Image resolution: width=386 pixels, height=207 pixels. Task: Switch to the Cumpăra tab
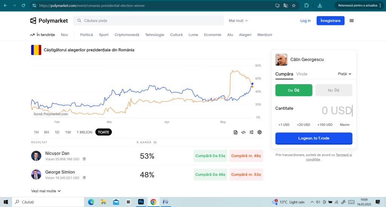(284, 74)
